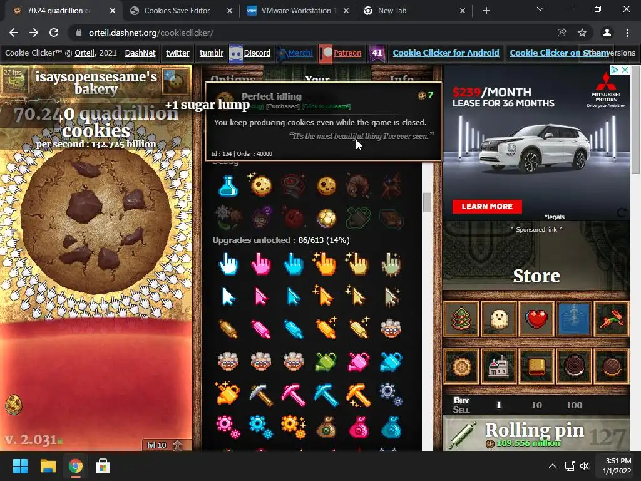Switch to Cookies Save Editor tab

click(x=177, y=11)
